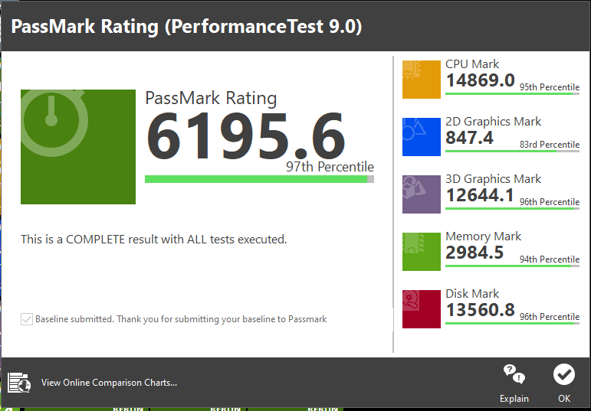The width and height of the screenshot is (591, 411).
Task: Toggle the Baseline submitted checkbox
Action: click(26, 319)
